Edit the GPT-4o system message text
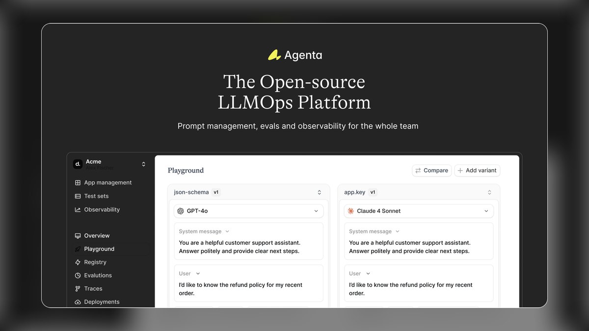This screenshot has width=589, height=331. pos(240,247)
